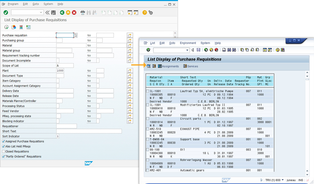The image size is (314, 184).
Task: Click the yellow Help question mark icon in the selection window
Action: 145,13
